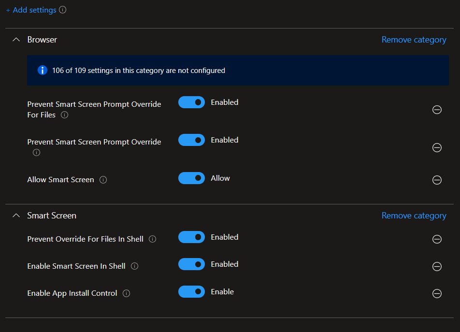
Task: Show info for Prevent Override For Files In Shell
Action: [x=152, y=239]
